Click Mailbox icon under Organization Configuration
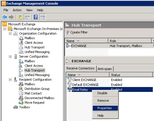The image size is (154, 121). pyautogui.click(x=21, y=38)
